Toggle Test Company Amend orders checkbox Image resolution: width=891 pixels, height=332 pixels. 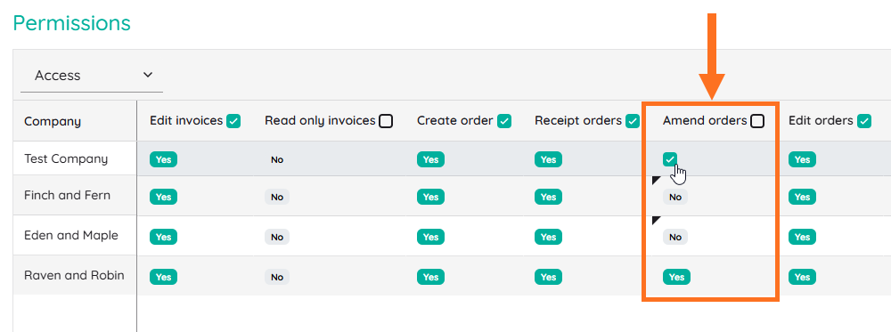coord(670,159)
